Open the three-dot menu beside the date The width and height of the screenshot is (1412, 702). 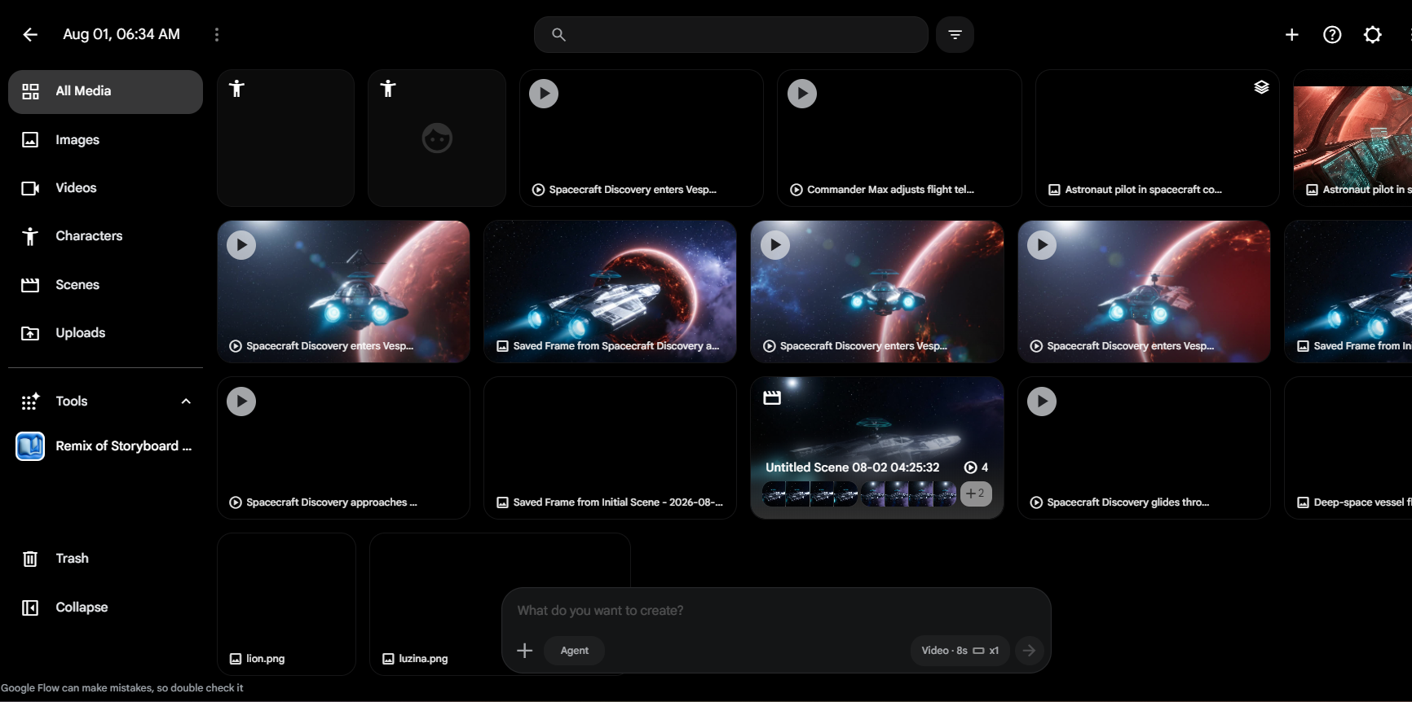(217, 34)
